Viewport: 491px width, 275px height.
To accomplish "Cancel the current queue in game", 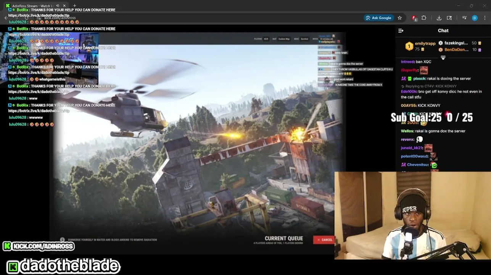I will (324, 240).
